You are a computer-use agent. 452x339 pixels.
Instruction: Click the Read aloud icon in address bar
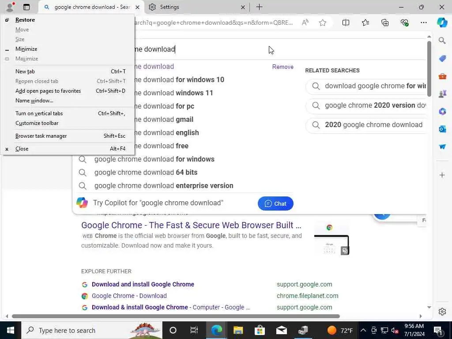pyautogui.click(x=305, y=23)
